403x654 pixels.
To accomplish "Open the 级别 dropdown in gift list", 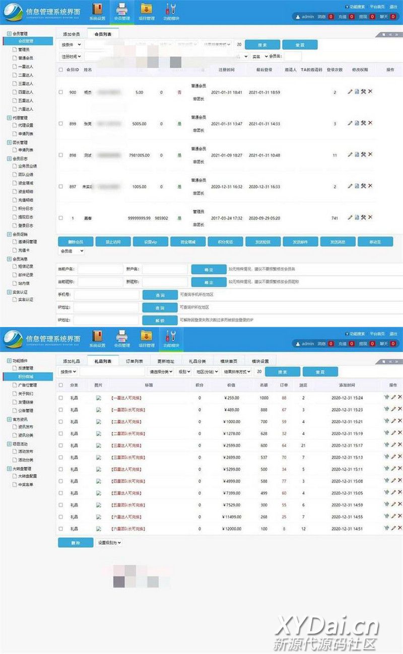I will click(x=183, y=371).
